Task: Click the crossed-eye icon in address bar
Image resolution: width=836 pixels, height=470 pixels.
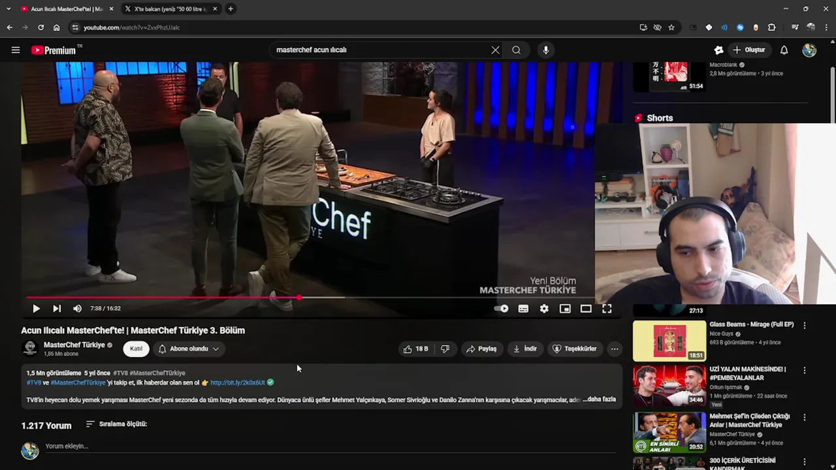Action: click(657, 27)
